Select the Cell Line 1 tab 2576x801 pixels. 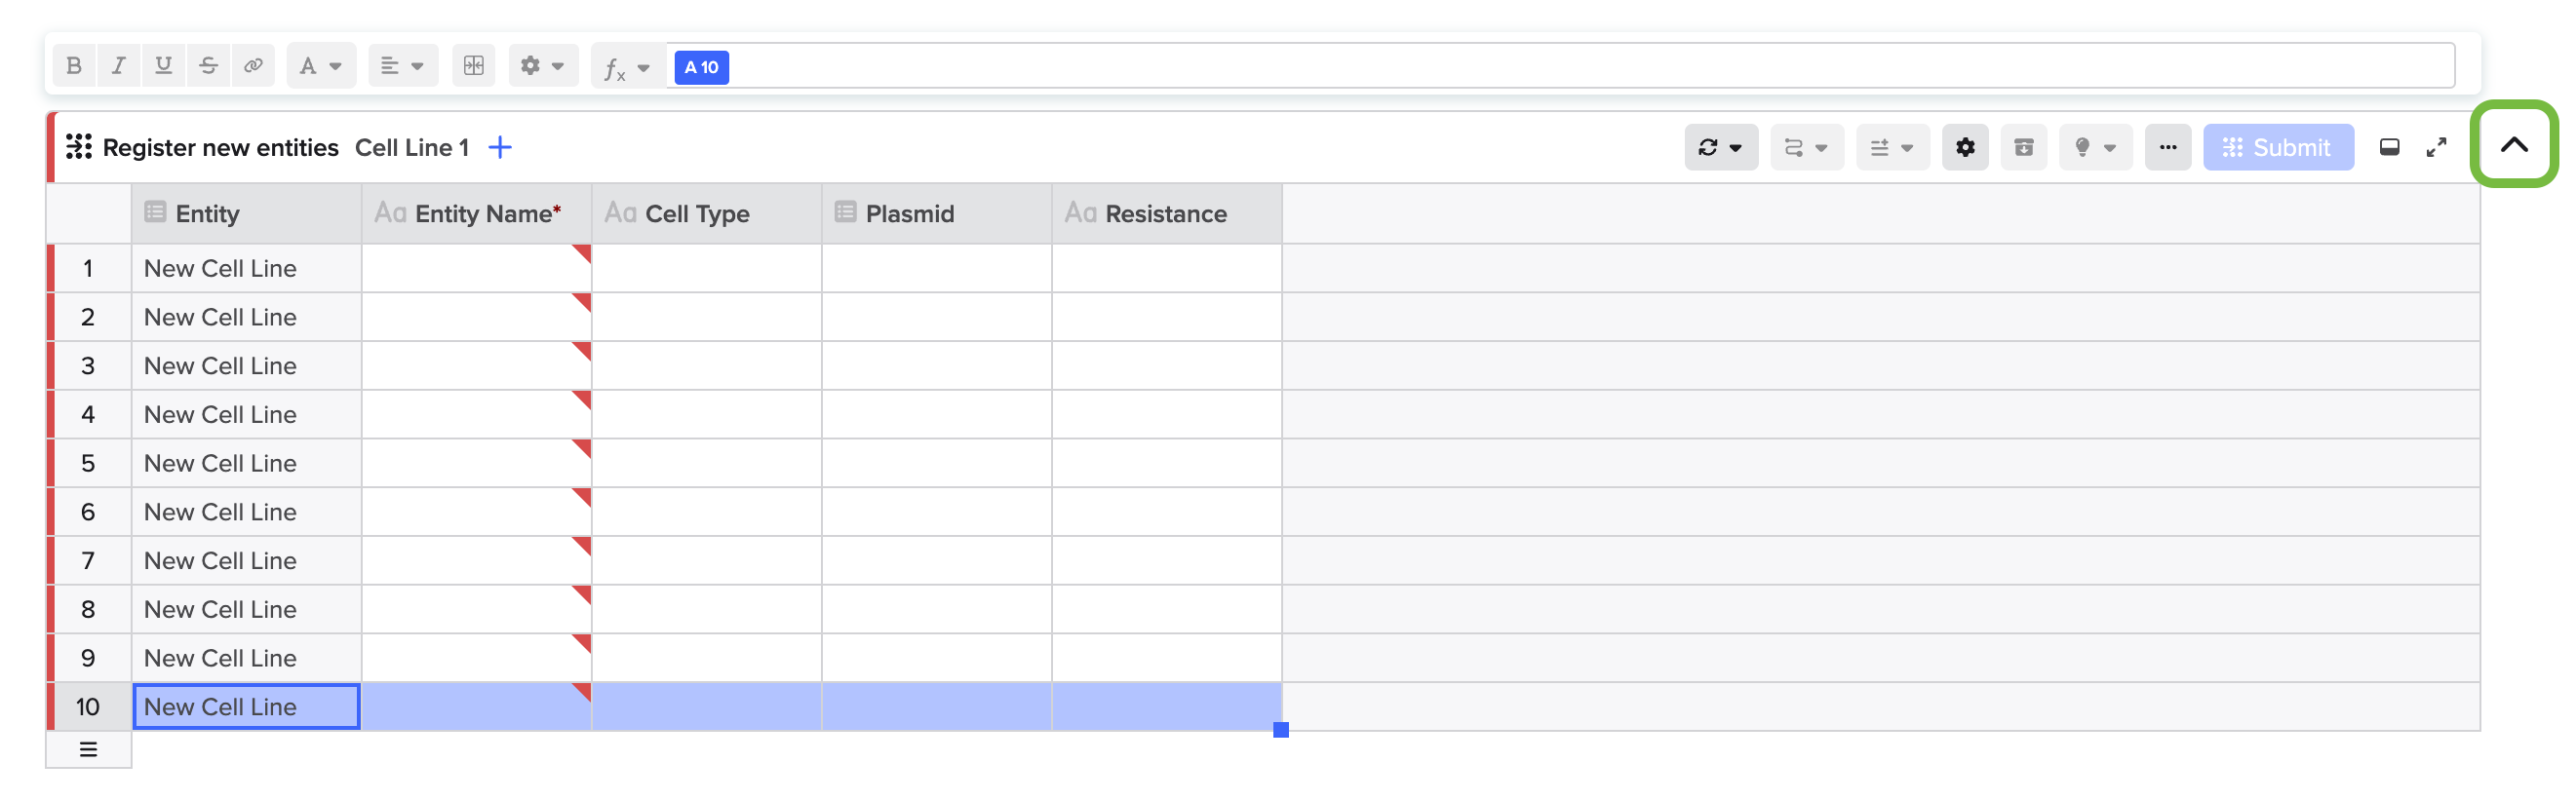click(412, 147)
